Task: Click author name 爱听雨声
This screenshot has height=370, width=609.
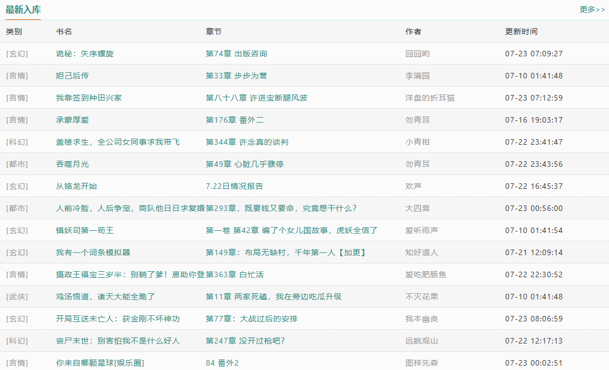Action: coord(422,231)
